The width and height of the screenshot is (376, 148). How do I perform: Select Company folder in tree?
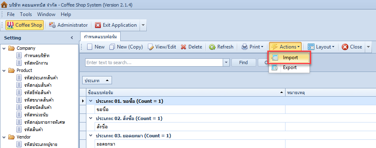tap(26, 48)
